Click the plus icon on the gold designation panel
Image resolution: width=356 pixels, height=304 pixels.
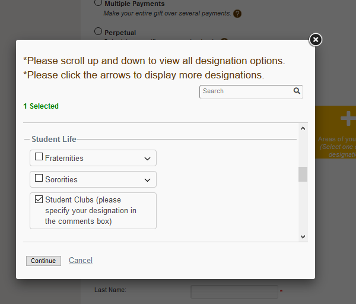coord(348,119)
